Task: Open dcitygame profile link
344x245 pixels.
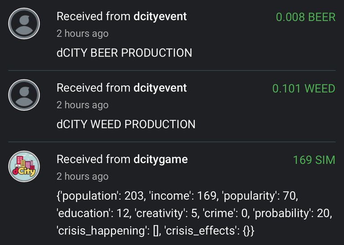Action: tap(161, 159)
